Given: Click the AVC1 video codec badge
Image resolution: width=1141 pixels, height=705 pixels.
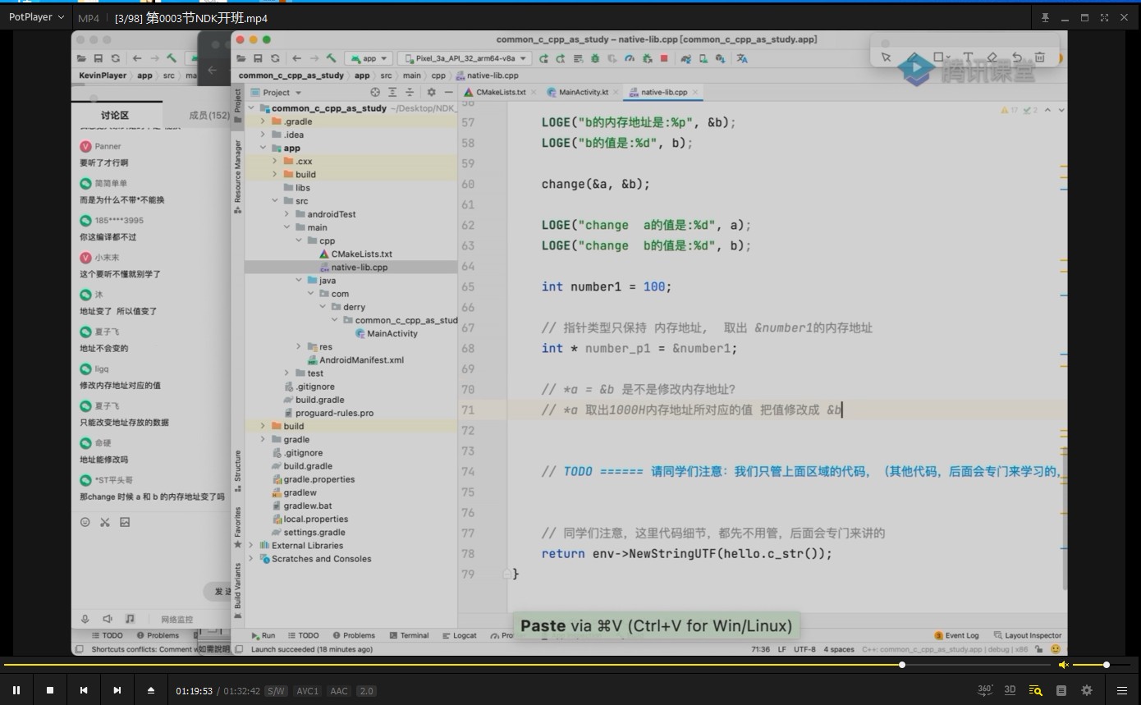Looking at the screenshot, I should (307, 691).
